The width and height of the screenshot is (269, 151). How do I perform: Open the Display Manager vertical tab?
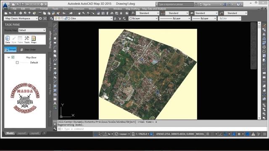coord(50,39)
